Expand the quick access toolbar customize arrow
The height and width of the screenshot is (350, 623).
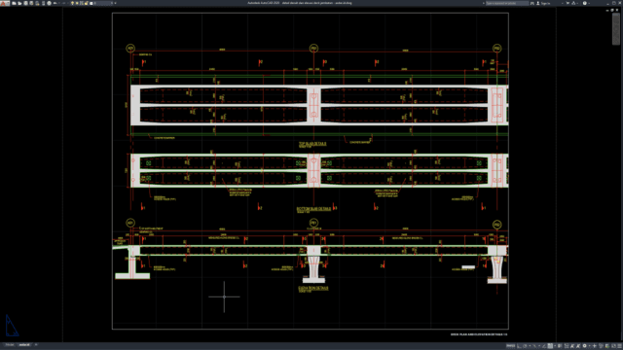pos(115,3)
